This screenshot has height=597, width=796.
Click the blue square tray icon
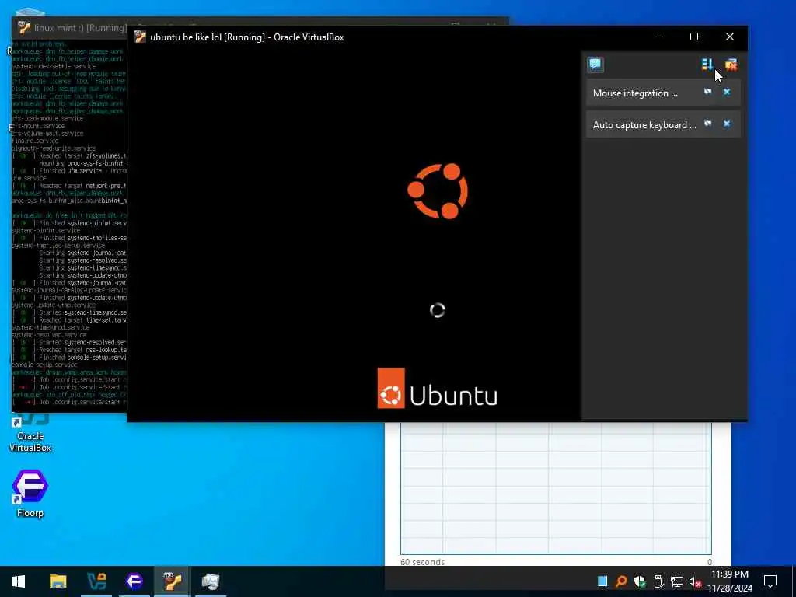tap(602, 581)
